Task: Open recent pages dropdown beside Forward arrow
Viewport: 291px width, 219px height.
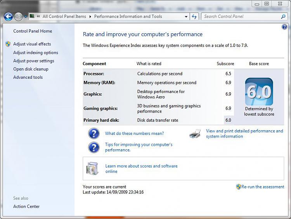Action: (26, 17)
